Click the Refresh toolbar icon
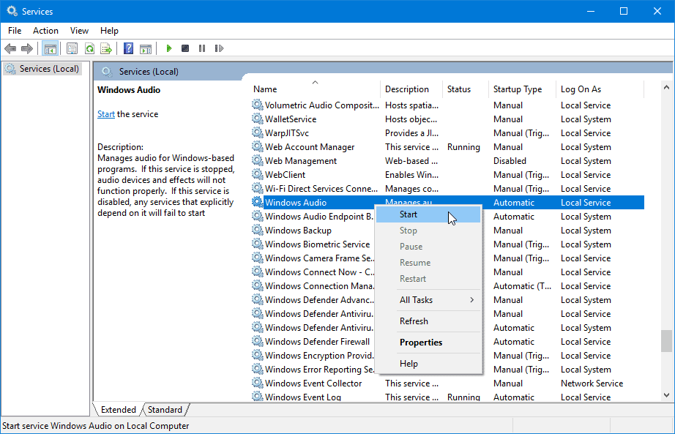 coord(89,48)
